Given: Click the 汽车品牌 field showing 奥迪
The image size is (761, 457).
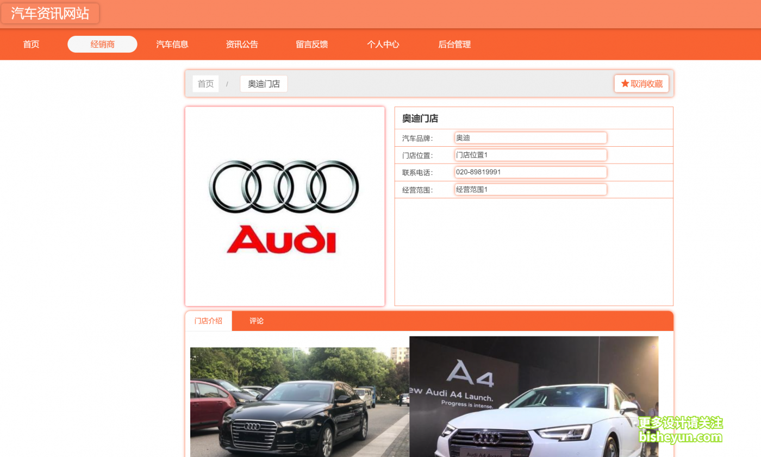Looking at the screenshot, I should pyautogui.click(x=531, y=138).
